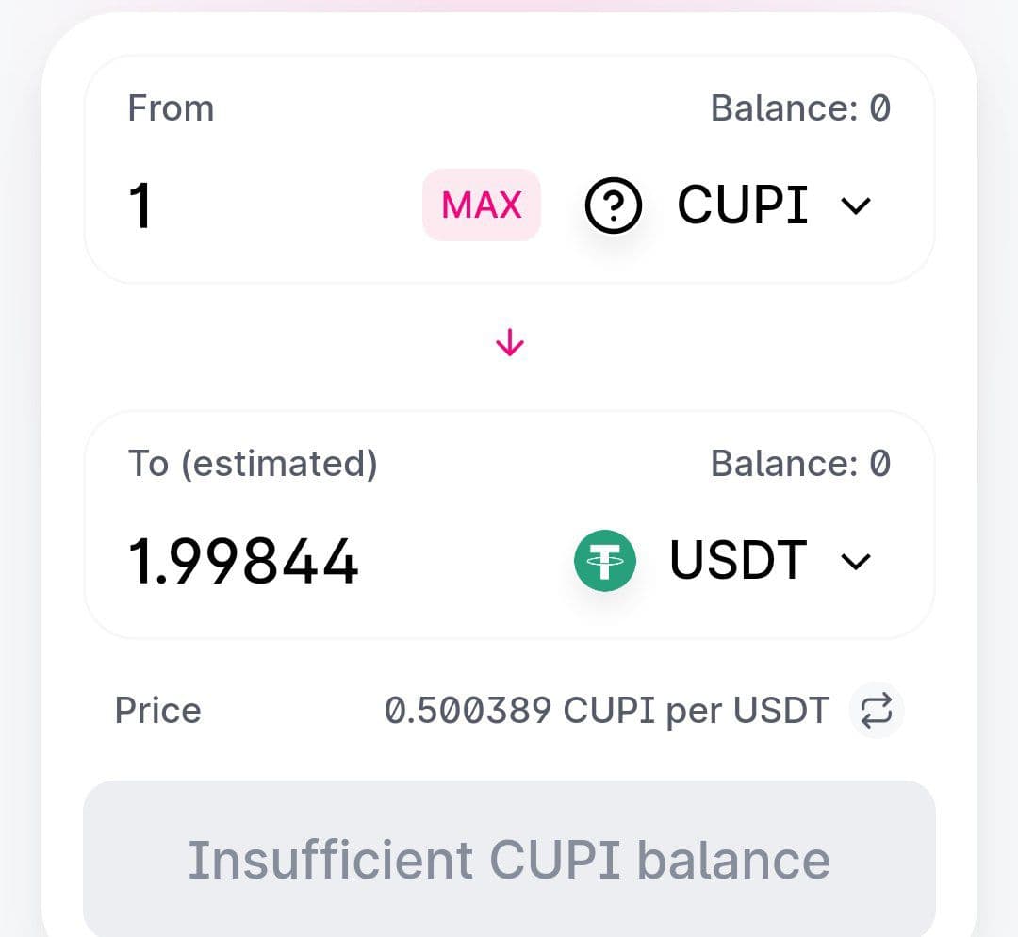Click the To (estimated) label
Screen dimensions: 1018x937
253,464
